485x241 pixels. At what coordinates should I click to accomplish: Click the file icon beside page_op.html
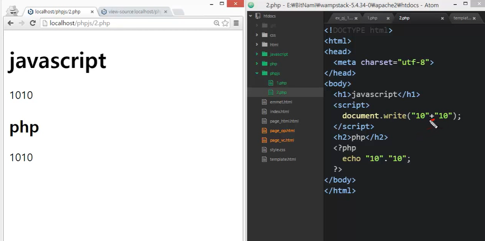264,131
